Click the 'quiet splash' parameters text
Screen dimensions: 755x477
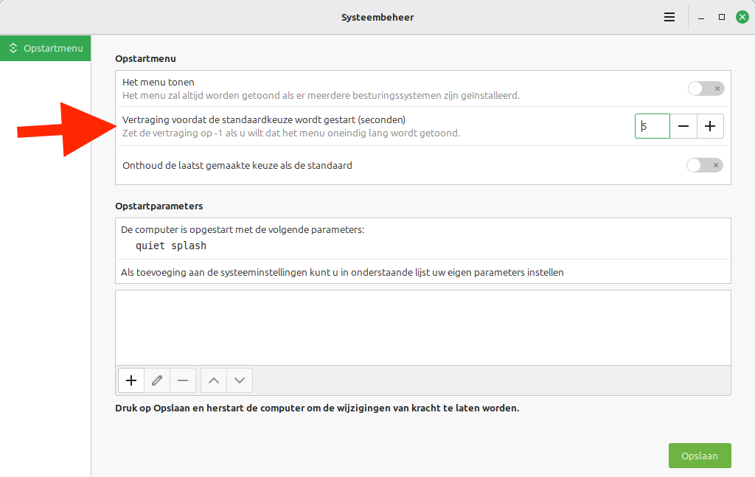pos(171,246)
